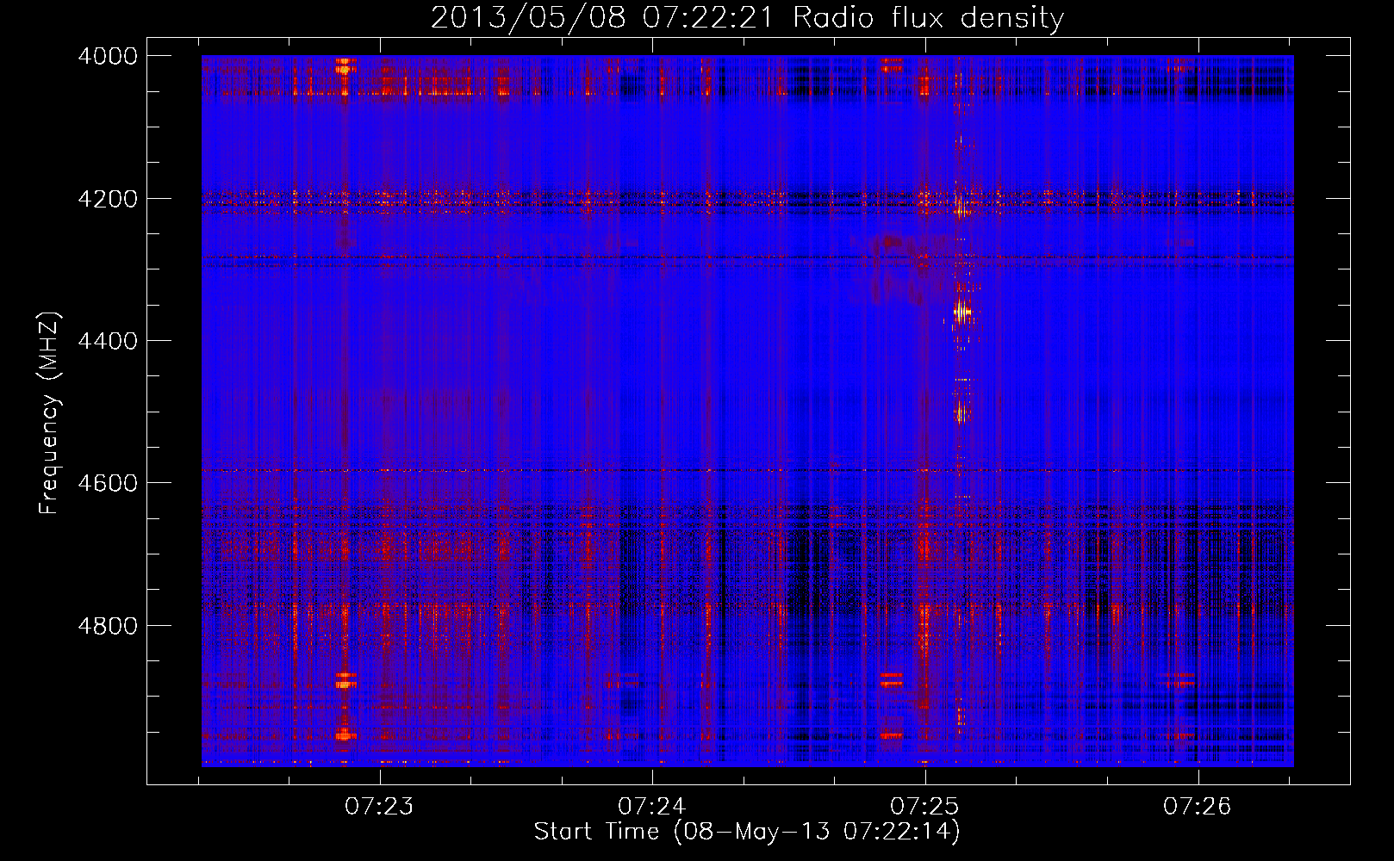
Task: Click the 07:24 time tick label
Action: pos(652,807)
